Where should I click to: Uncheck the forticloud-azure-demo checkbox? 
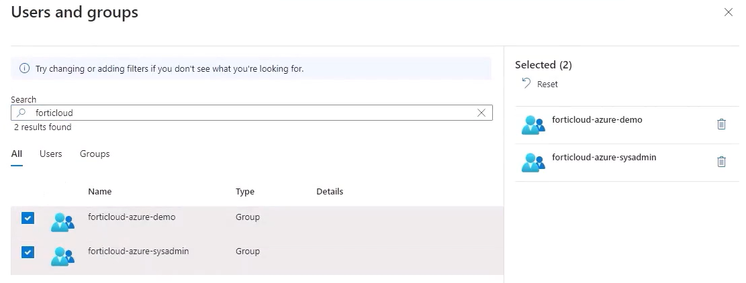pyautogui.click(x=28, y=218)
